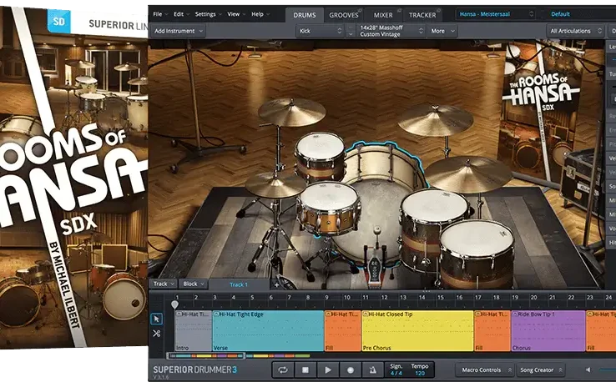Screen dimensions: 616x382
Task: Select the purple Chorus block
Action: pos(548,330)
